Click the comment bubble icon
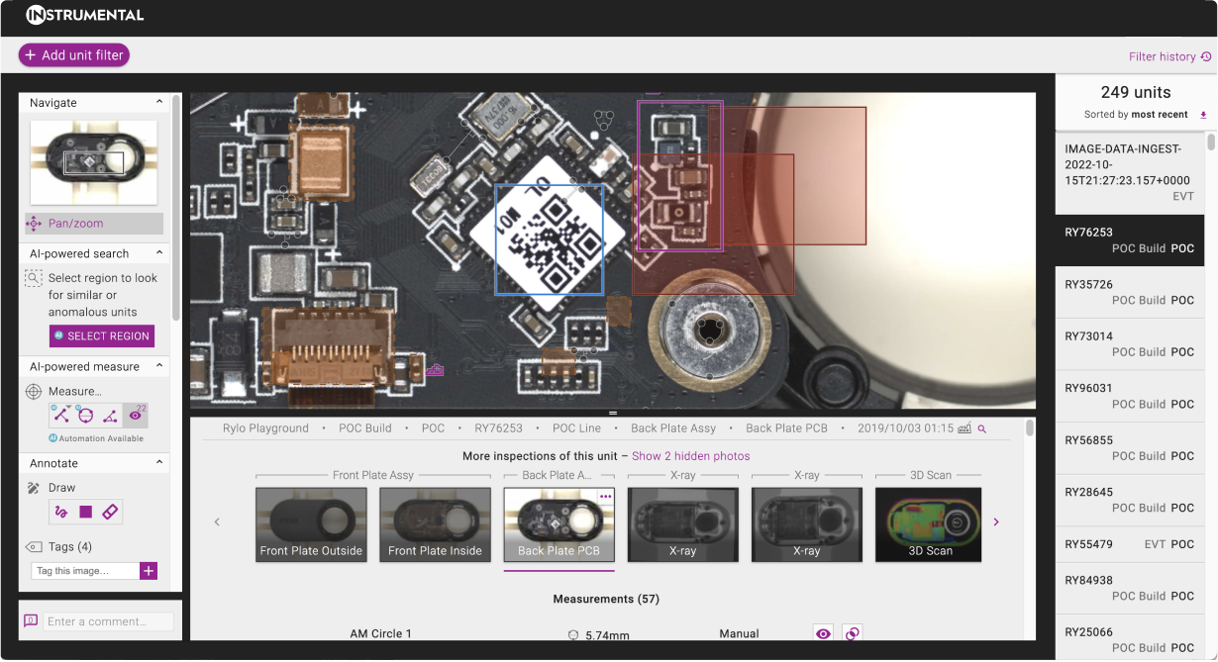1218x662 pixels. pyautogui.click(x=31, y=620)
